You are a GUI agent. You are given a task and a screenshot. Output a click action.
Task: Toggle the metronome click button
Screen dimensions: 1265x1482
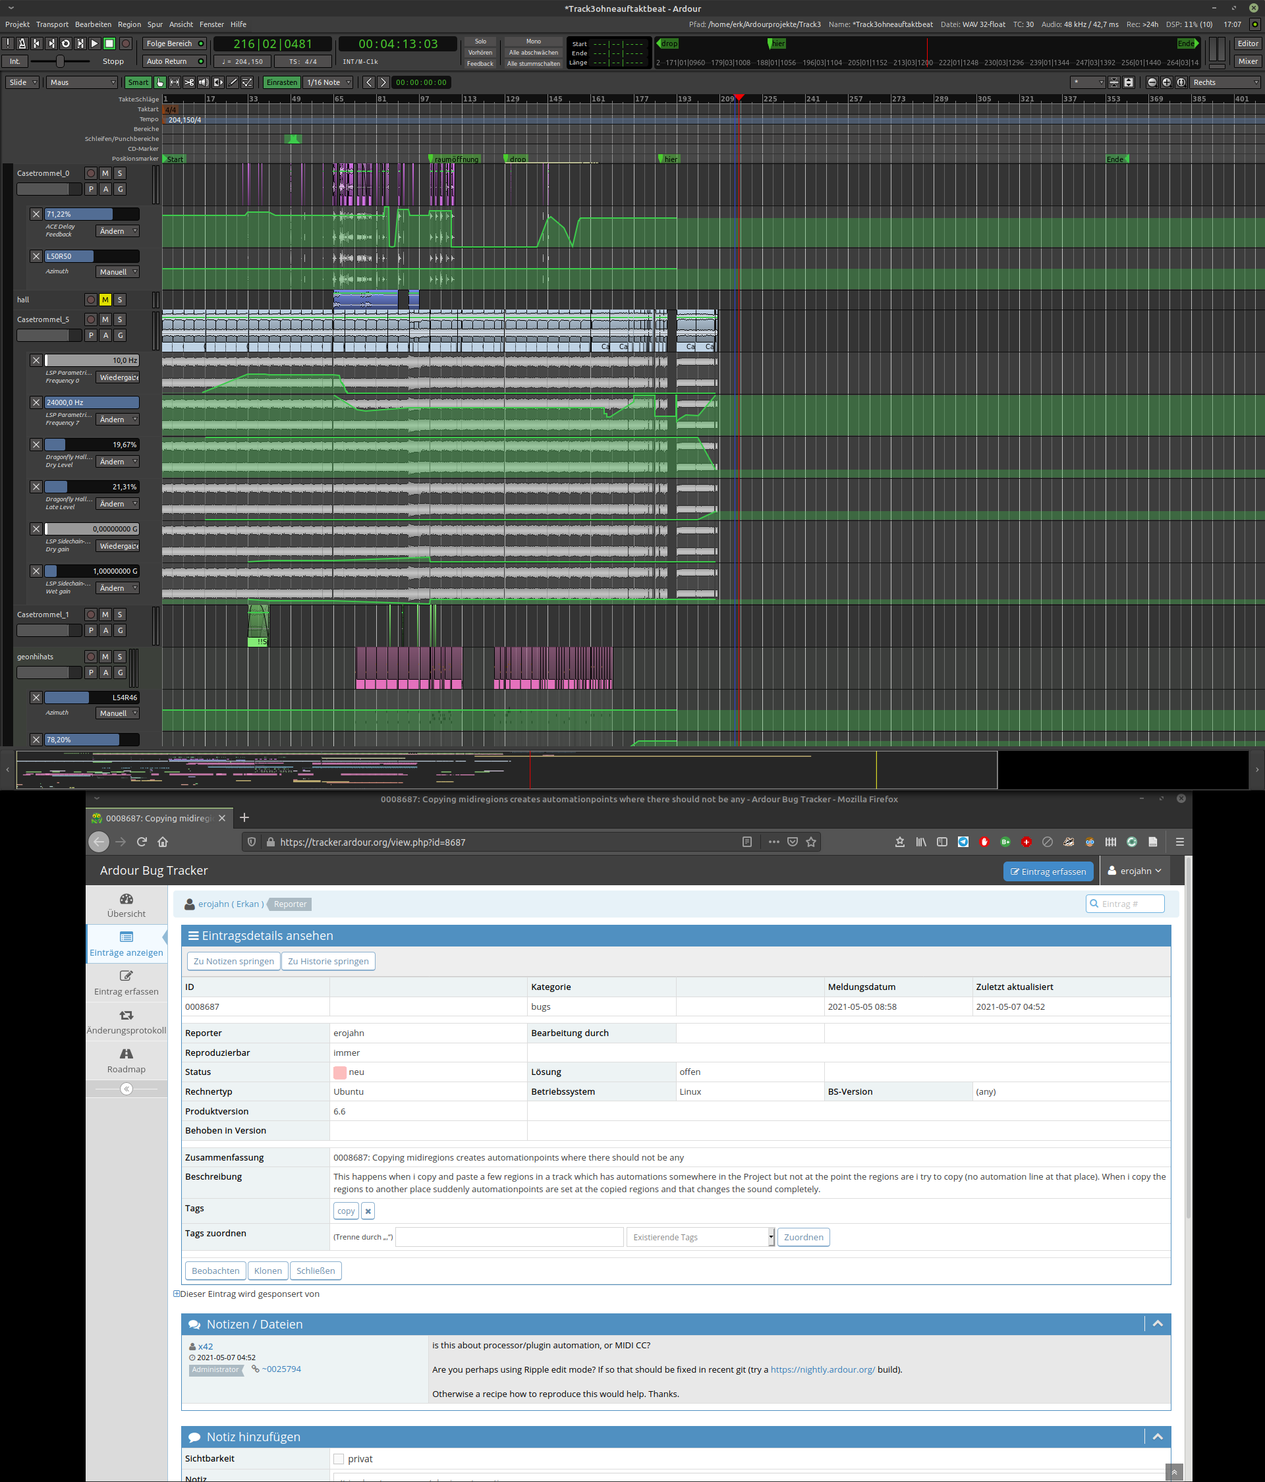(22, 43)
